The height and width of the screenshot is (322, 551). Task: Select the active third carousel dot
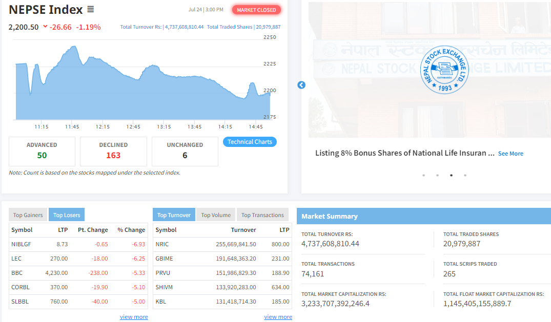451,175
